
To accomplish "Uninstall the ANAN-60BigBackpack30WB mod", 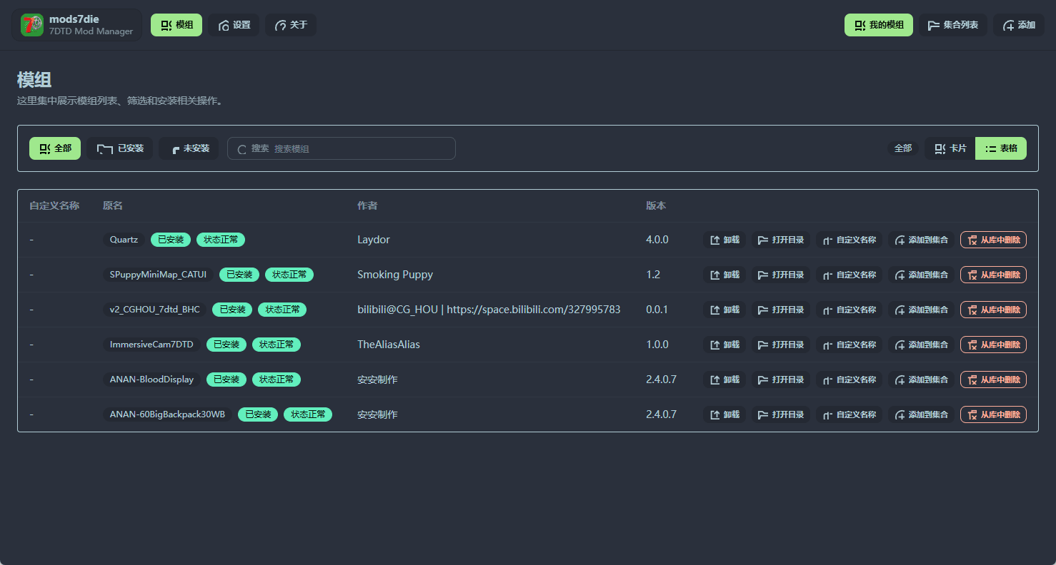I will tap(724, 414).
